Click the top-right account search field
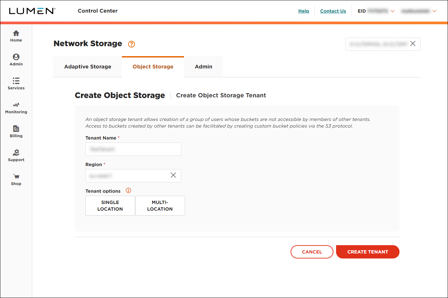The height and width of the screenshot is (298, 448). pyautogui.click(x=383, y=44)
